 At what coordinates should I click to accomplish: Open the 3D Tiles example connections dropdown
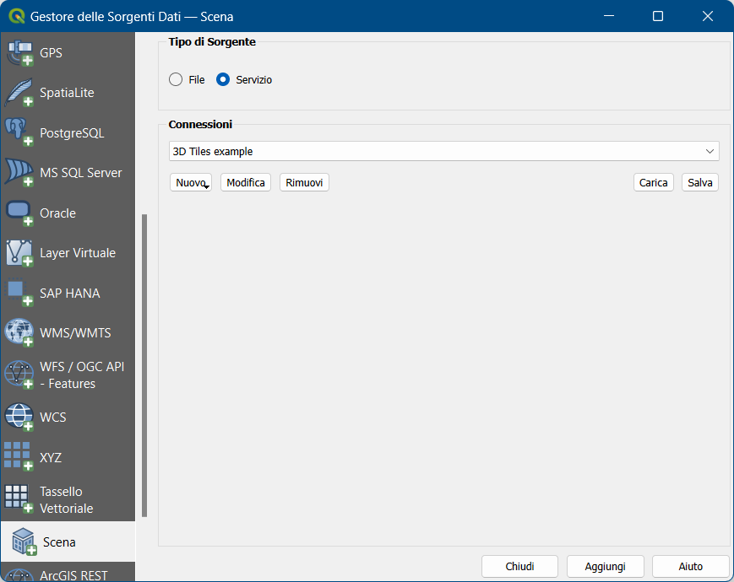443,152
